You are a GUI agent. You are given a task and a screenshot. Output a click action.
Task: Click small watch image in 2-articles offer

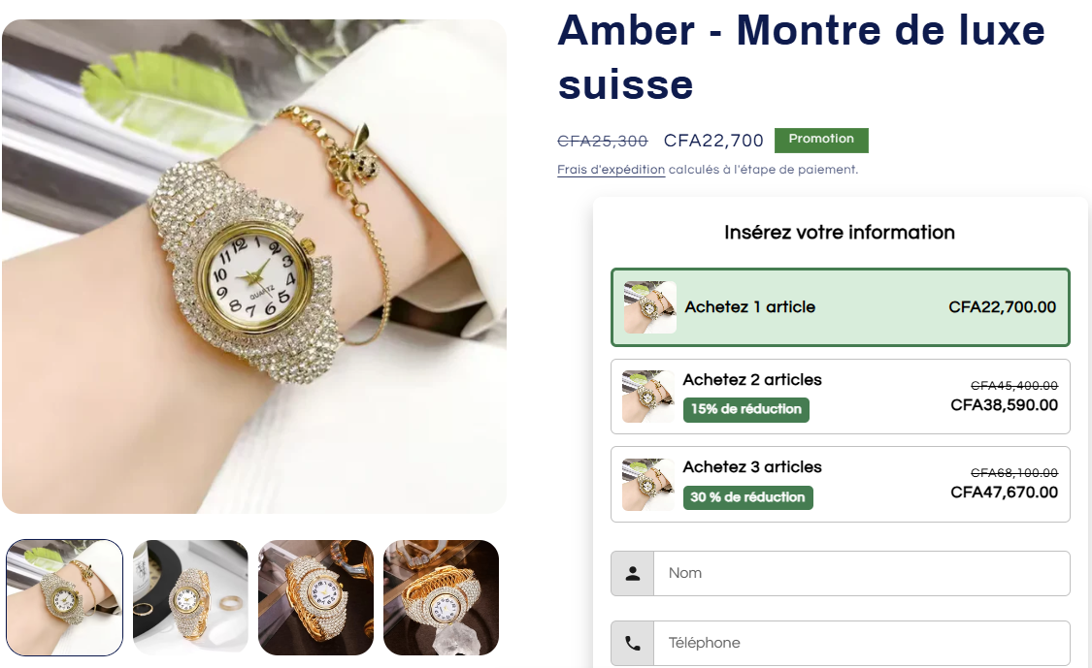pyautogui.click(x=647, y=397)
